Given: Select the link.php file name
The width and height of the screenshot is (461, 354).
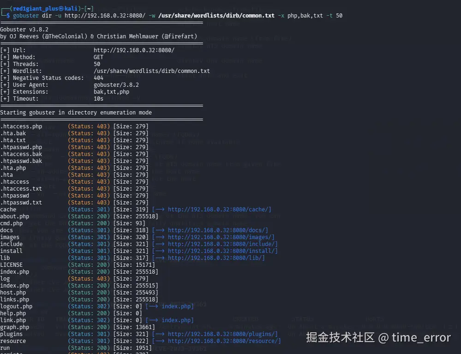Looking at the screenshot, I should tap(13, 320).
